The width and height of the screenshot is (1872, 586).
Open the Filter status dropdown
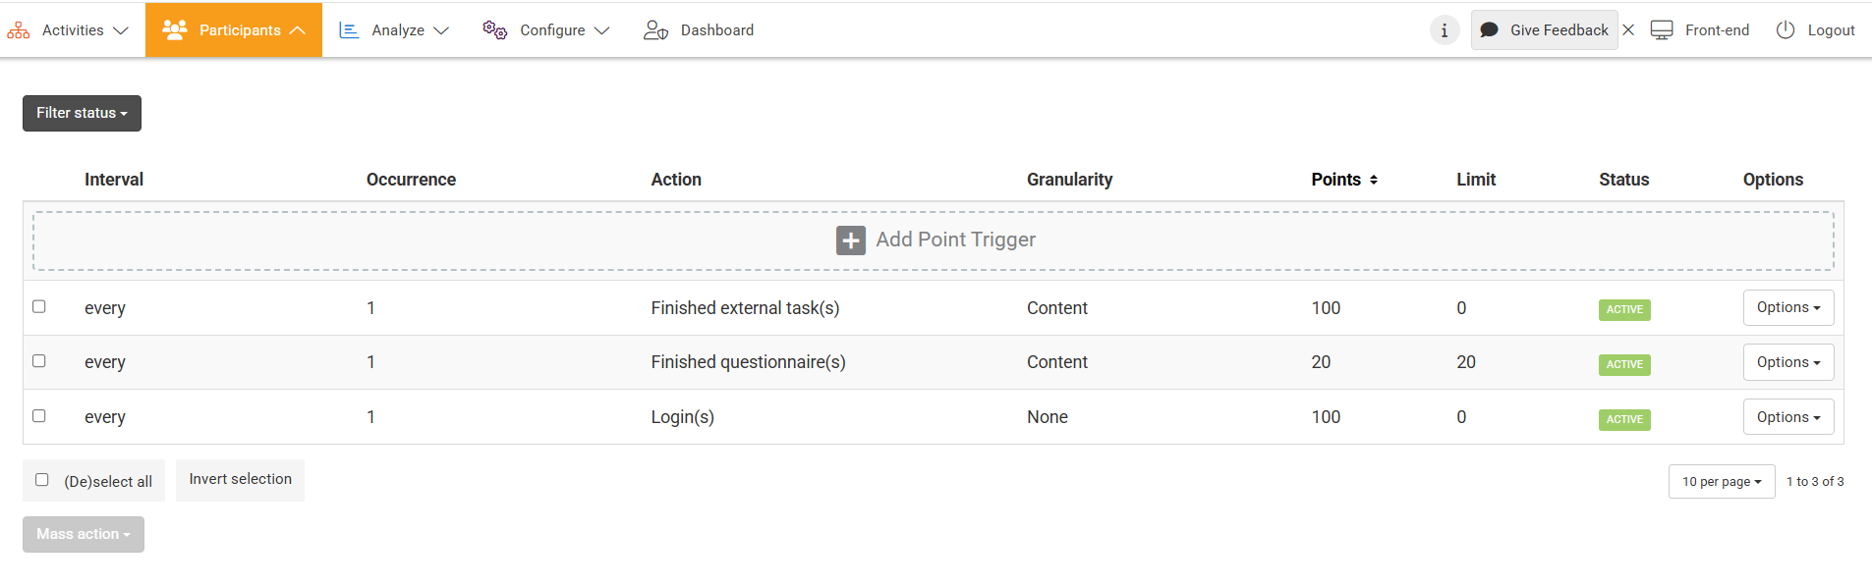[82, 113]
